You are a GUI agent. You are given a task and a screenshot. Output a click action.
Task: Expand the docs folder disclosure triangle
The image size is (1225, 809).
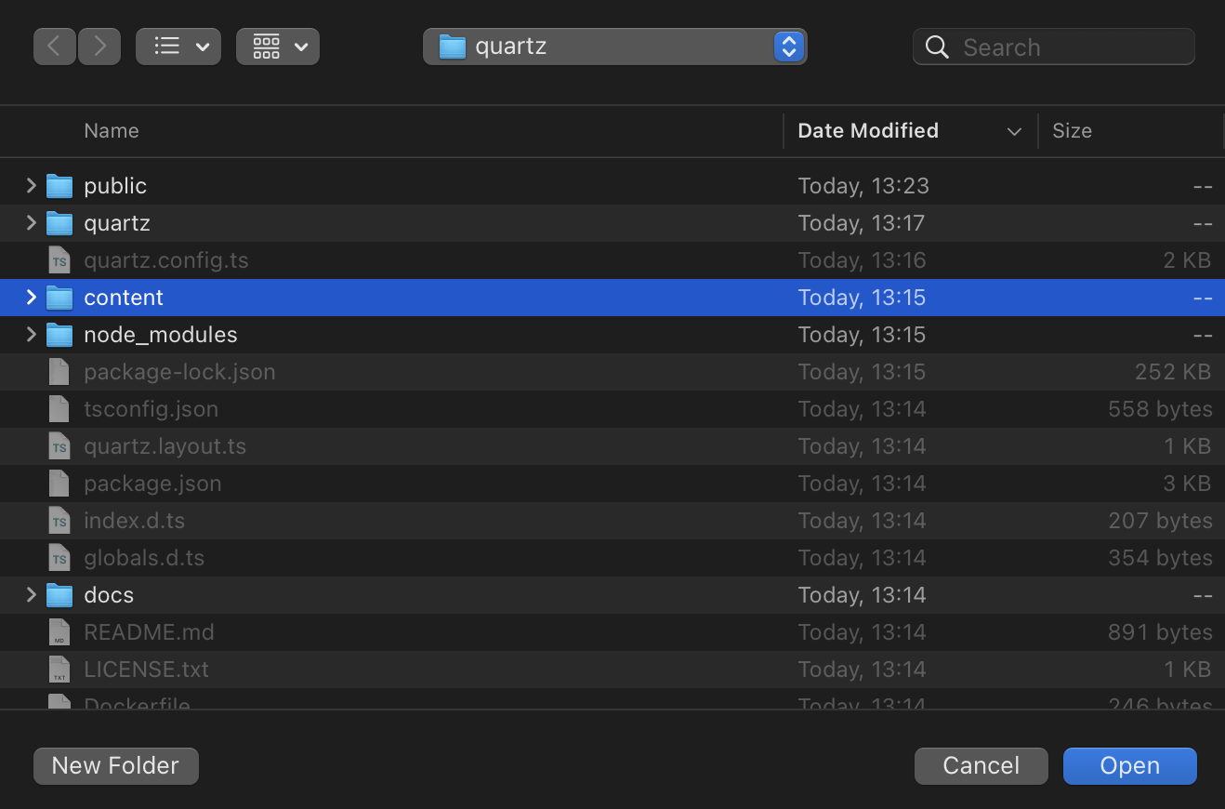[x=32, y=595]
